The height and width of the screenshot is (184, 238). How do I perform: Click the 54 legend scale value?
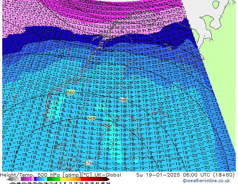tap(108, 183)
